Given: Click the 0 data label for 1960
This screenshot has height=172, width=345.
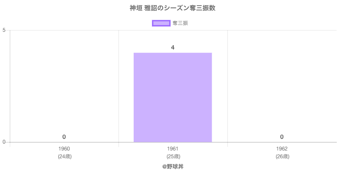Looking at the screenshot, I should pos(64,137).
